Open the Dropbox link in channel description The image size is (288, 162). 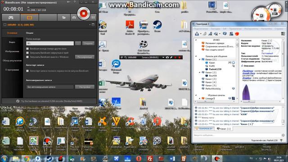point(247,78)
